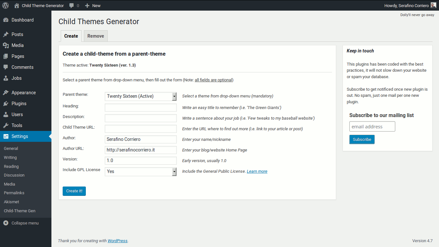Click the plus icon next to New
This screenshot has height=247, width=439.
pyautogui.click(x=87, y=5)
